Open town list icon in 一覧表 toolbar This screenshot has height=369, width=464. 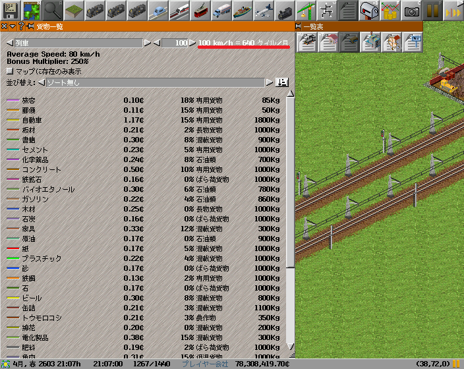(391, 42)
